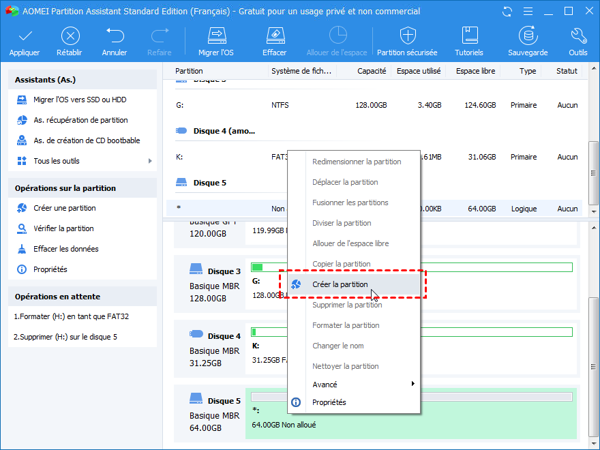Open the Tutoriels book icon
Image resolution: width=600 pixels, height=450 pixels.
[469, 37]
